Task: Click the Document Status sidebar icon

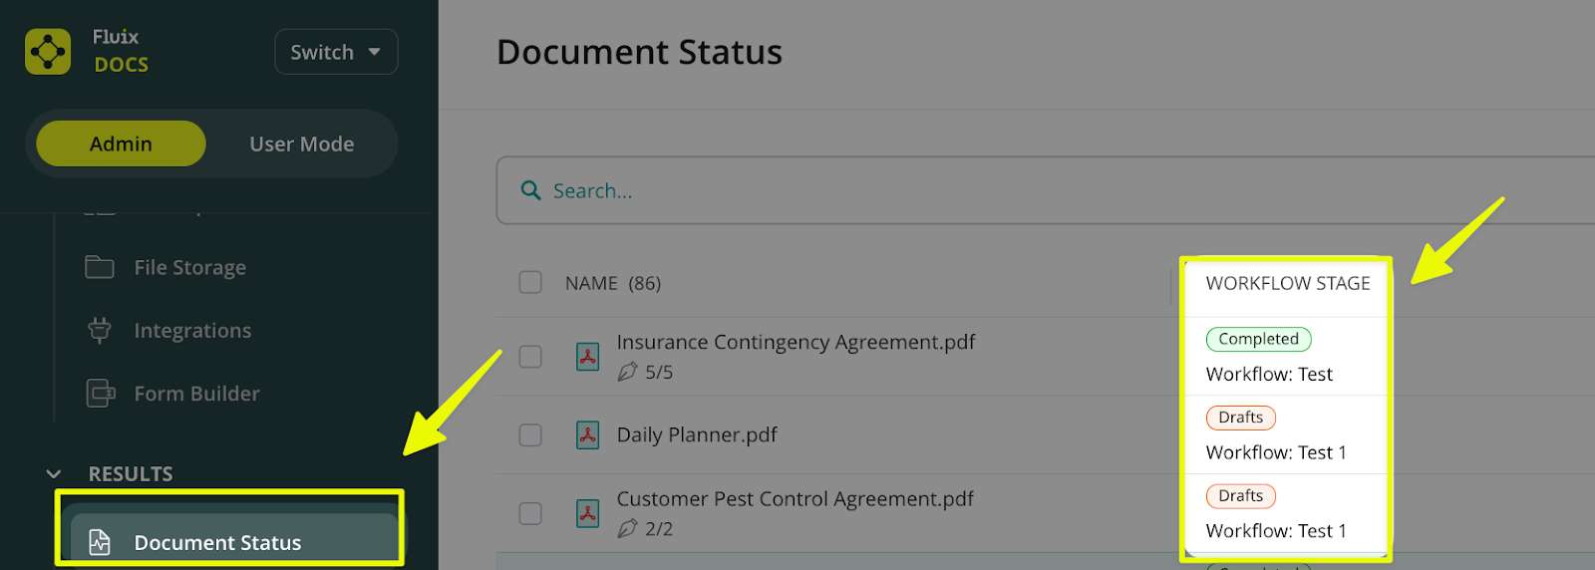Action: click(100, 542)
